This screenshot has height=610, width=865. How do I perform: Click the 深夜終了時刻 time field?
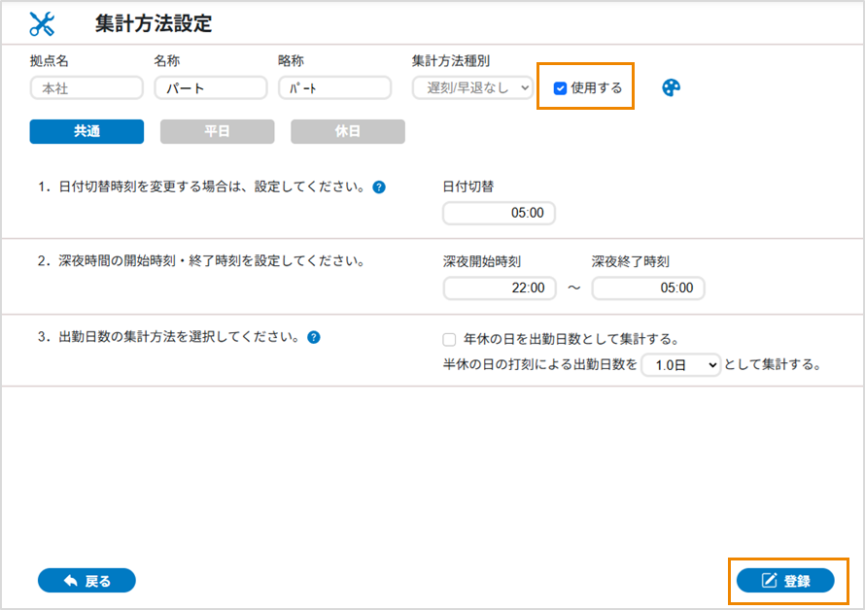coord(647,288)
